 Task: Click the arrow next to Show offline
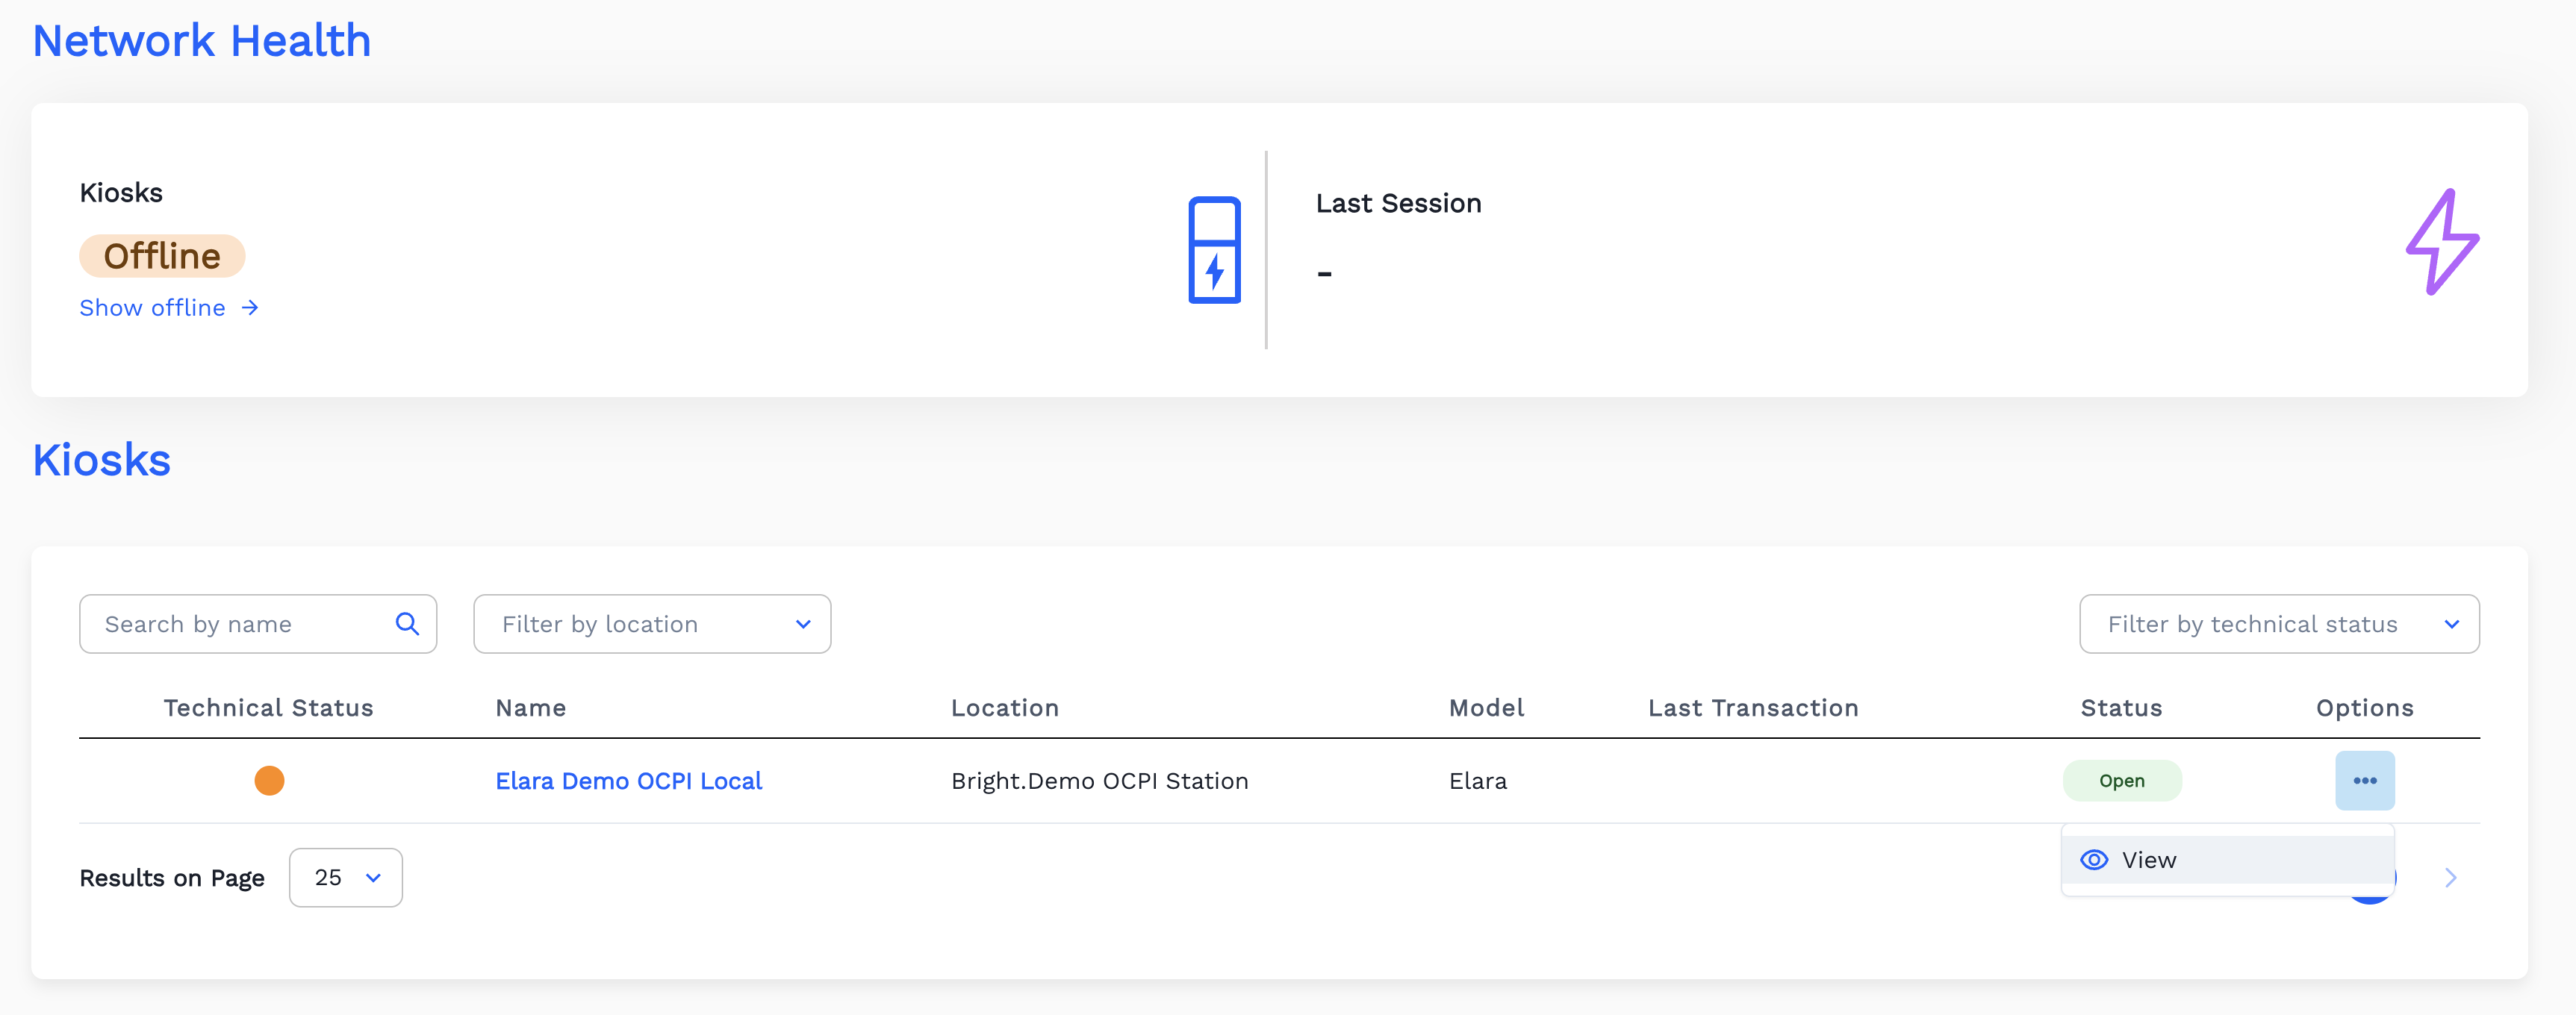[250, 308]
